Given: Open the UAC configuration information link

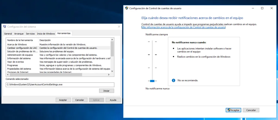Looking at the screenshot, I should [x=183, y=27].
